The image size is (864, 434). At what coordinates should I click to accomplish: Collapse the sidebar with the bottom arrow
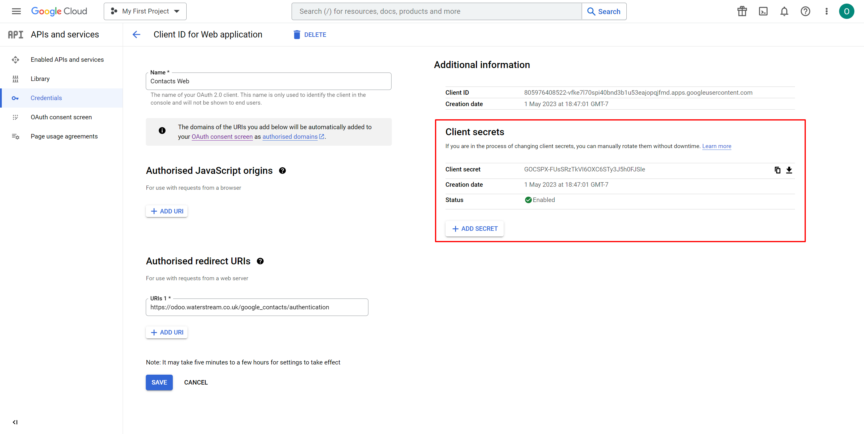[x=15, y=422]
